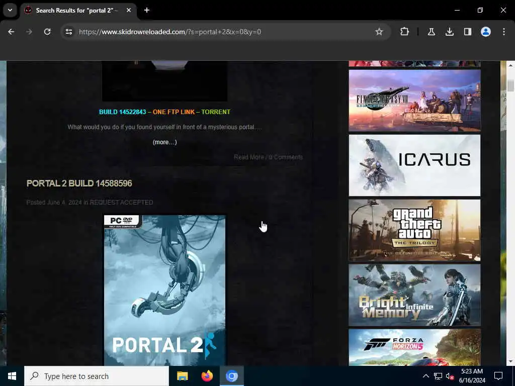Open the Final Fantasy VII sidebar banner
515x386 pixels.
[x=414, y=101]
